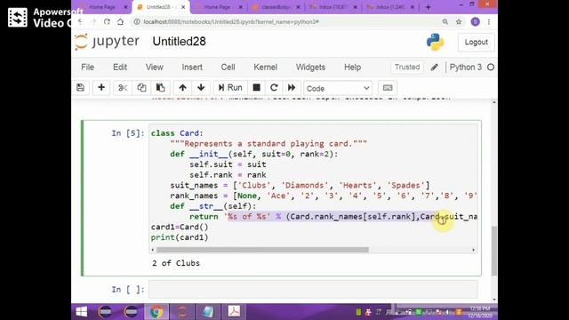Switch to the first Home Page tab
This screenshot has height=320, width=569.
(102, 7)
